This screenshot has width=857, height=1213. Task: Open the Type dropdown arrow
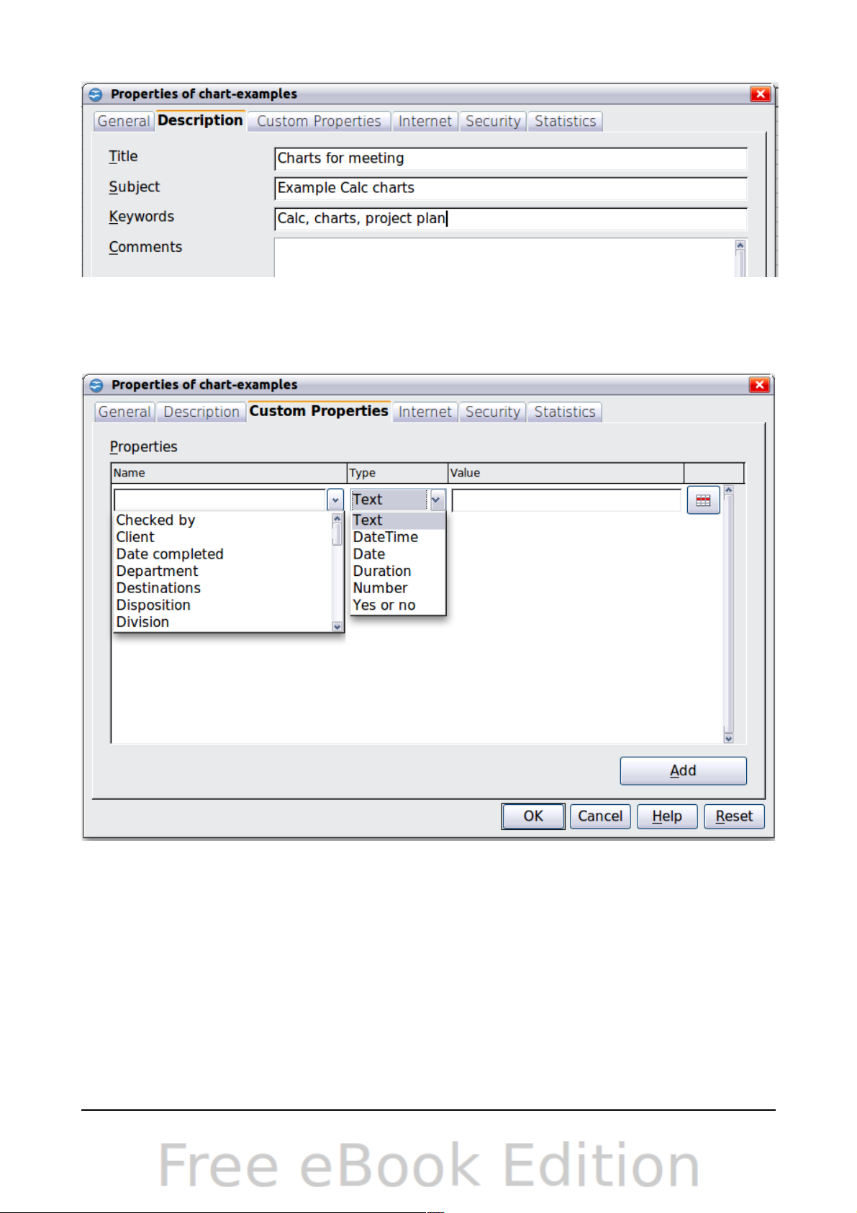[x=437, y=500]
